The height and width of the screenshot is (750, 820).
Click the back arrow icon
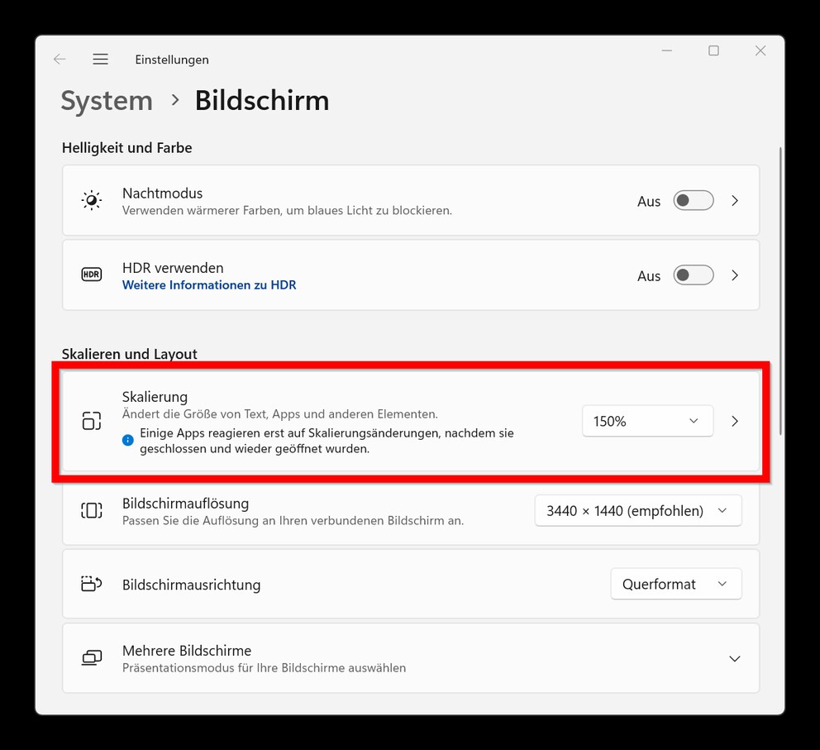pos(60,60)
